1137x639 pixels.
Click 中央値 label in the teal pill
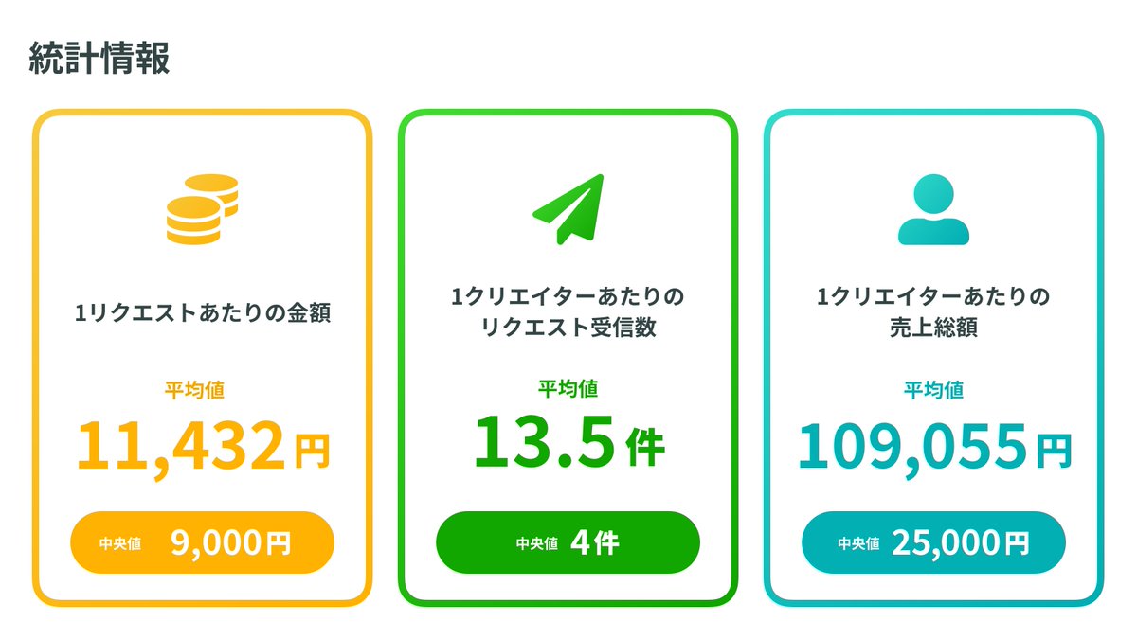858,543
